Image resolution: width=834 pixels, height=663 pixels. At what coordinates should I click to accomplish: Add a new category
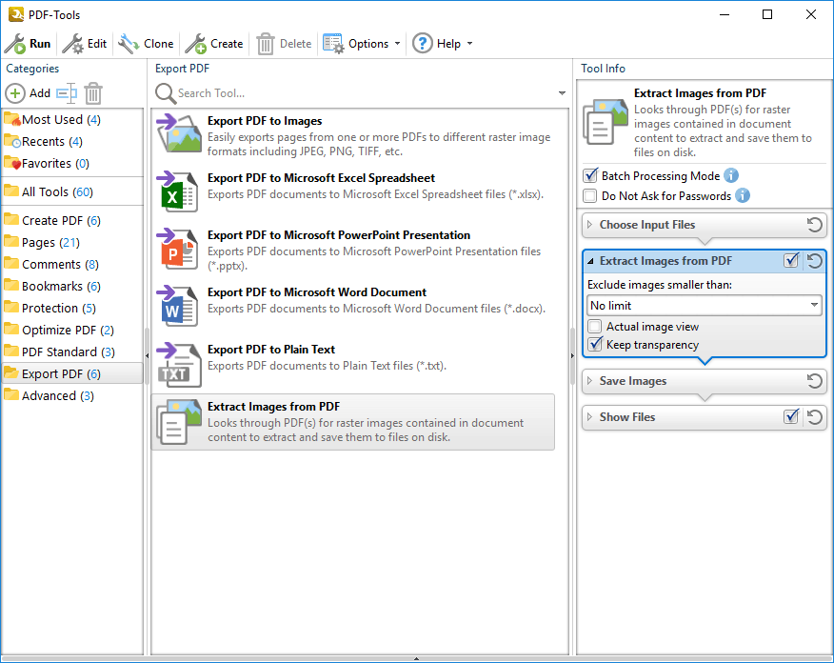[x=28, y=93]
